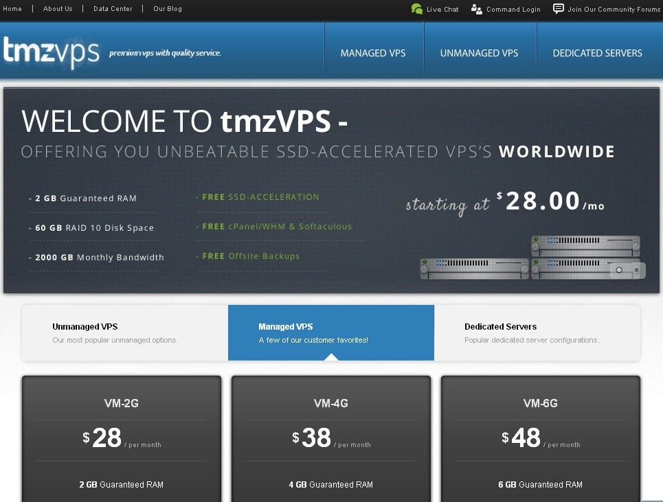Click 'premium vps with quality service' tagline
This screenshot has width=663, height=502.
pos(165,53)
